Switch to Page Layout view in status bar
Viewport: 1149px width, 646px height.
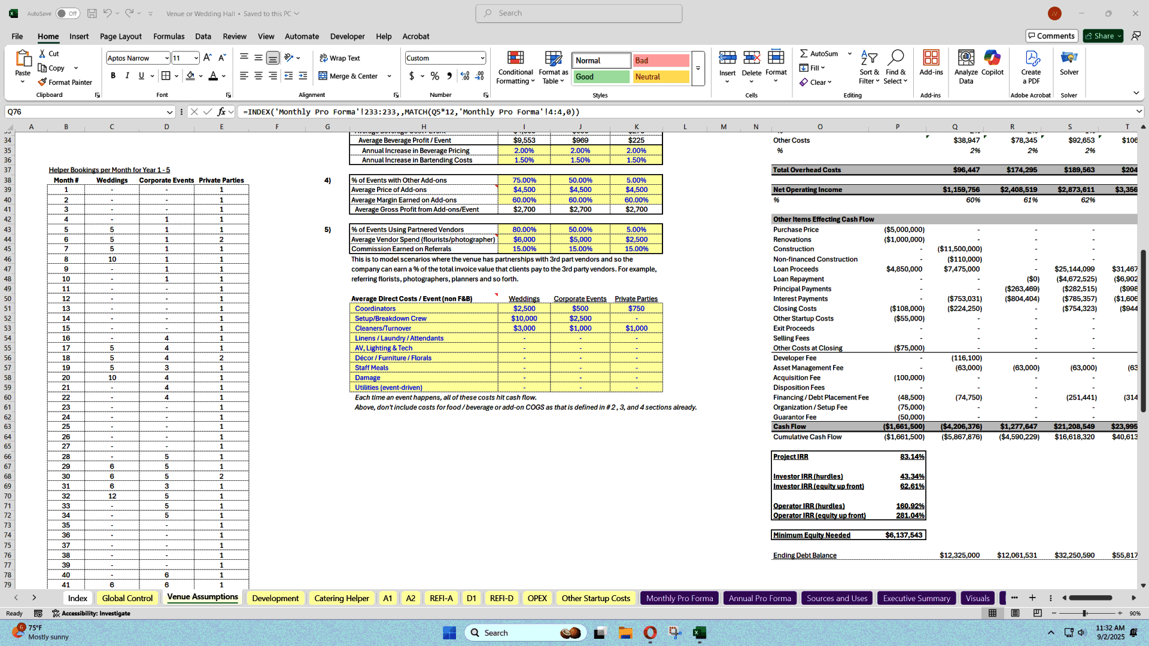[1015, 613]
